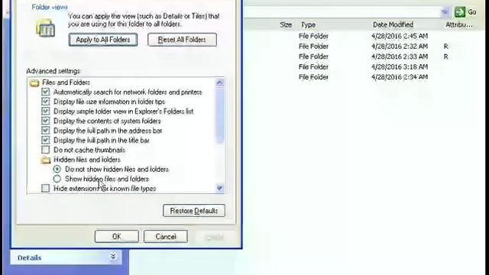
Task: Expand the Details panel chevron
Action: pos(113,257)
